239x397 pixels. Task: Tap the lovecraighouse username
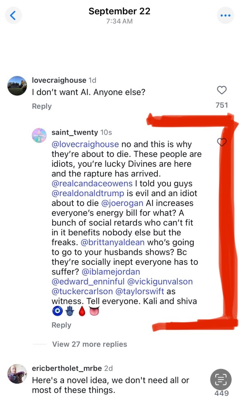pos(59,80)
